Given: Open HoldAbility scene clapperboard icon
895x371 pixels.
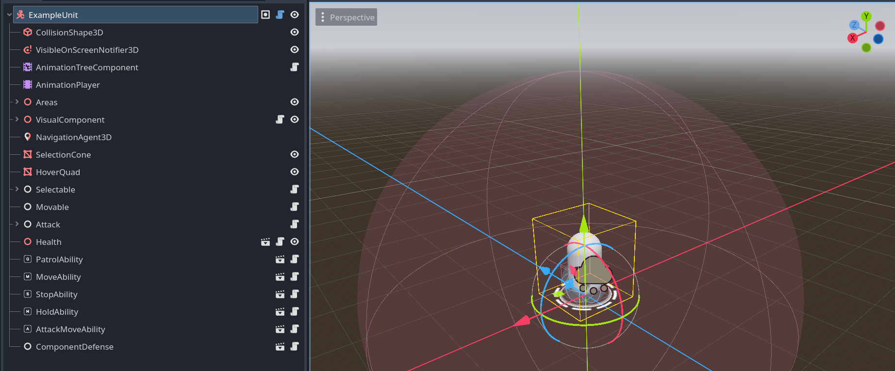Looking at the screenshot, I should point(280,311).
